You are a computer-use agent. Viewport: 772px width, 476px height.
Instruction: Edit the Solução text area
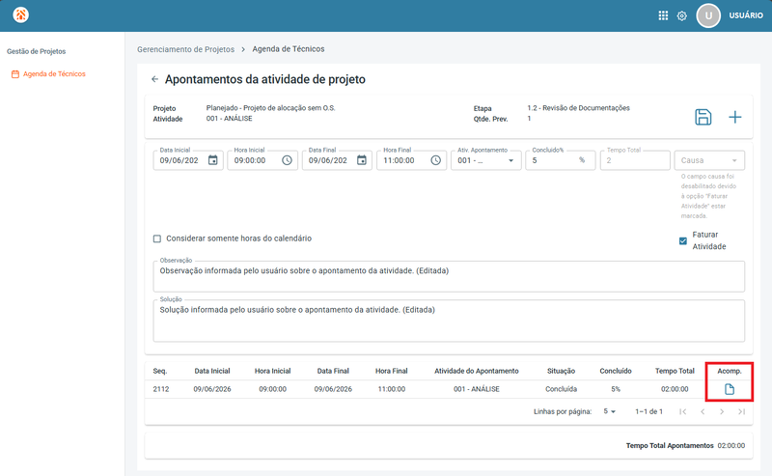[449, 321]
